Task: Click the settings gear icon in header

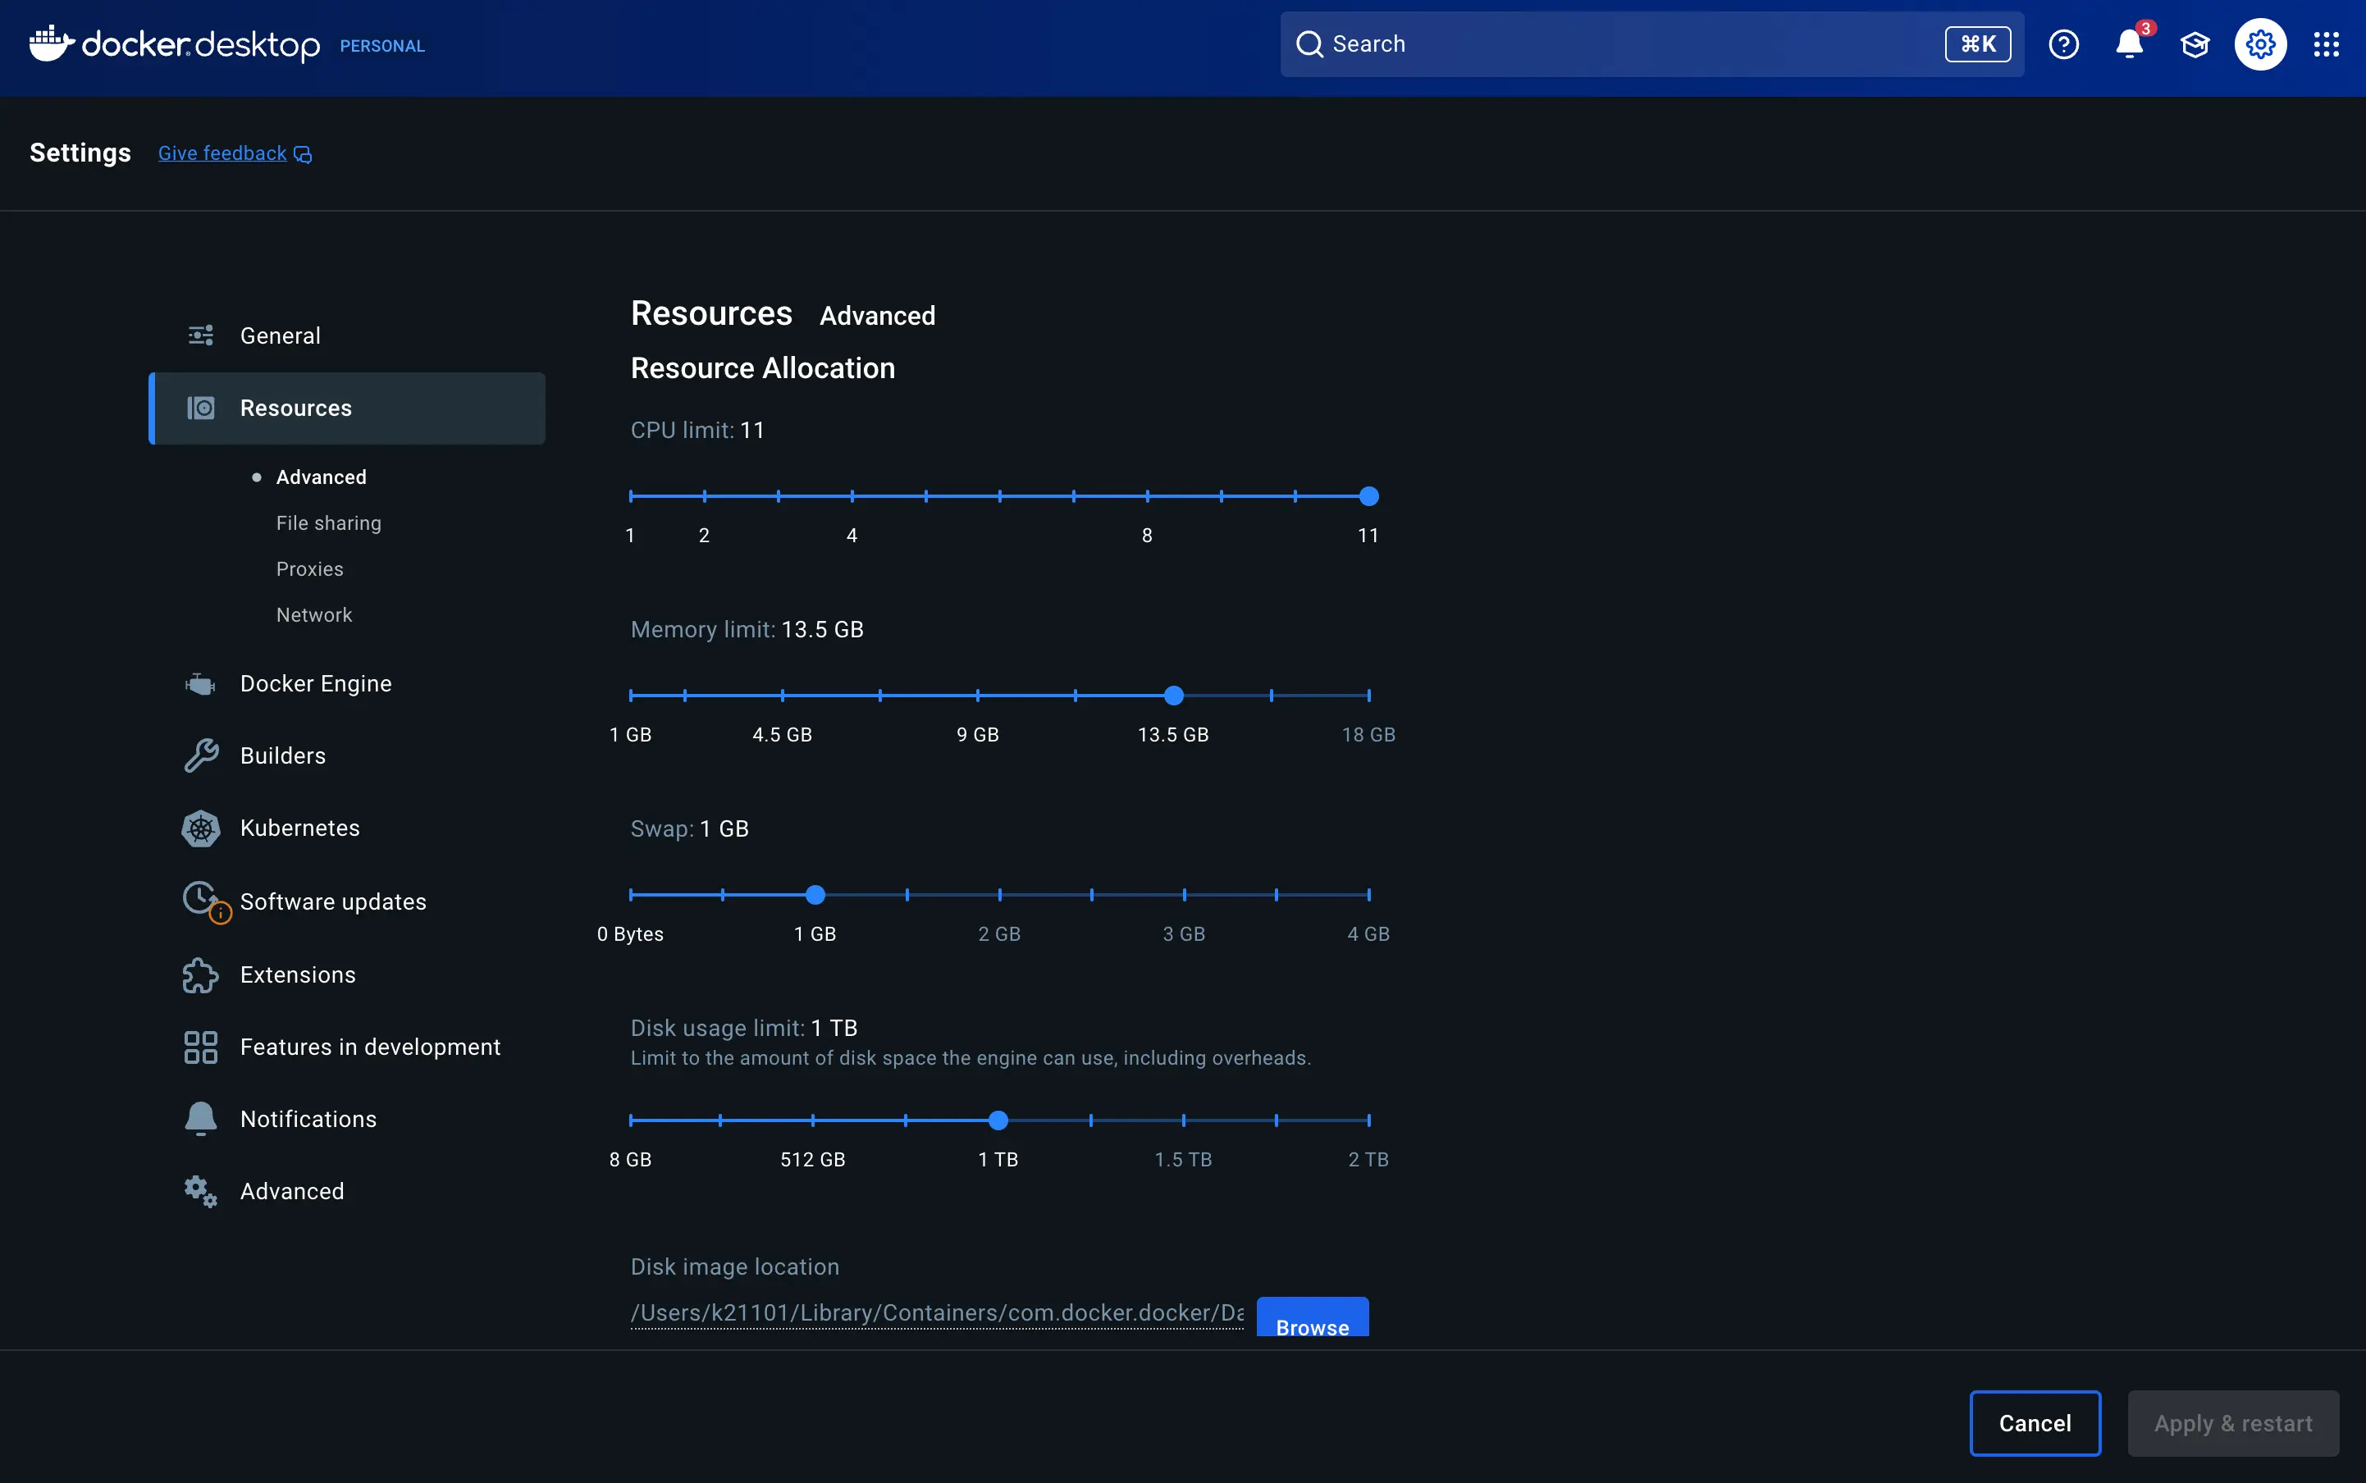Action: tap(2260, 44)
